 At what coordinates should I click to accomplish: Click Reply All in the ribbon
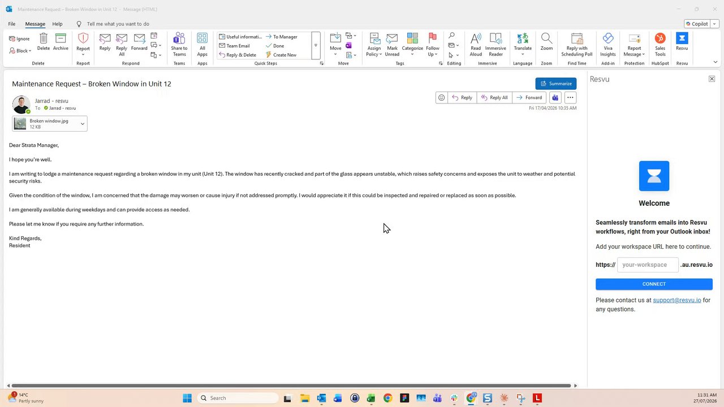pyautogui.click(x=122, y=44)
